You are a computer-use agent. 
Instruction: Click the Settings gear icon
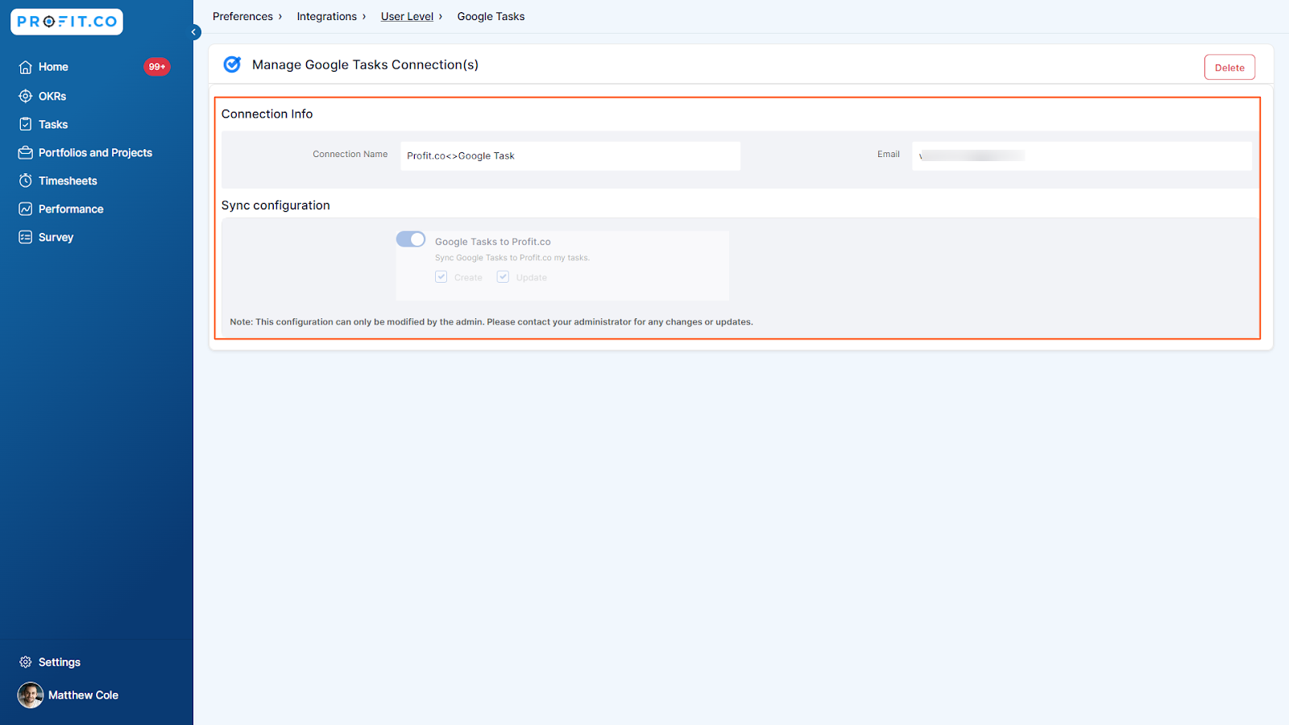coord(26,662)
